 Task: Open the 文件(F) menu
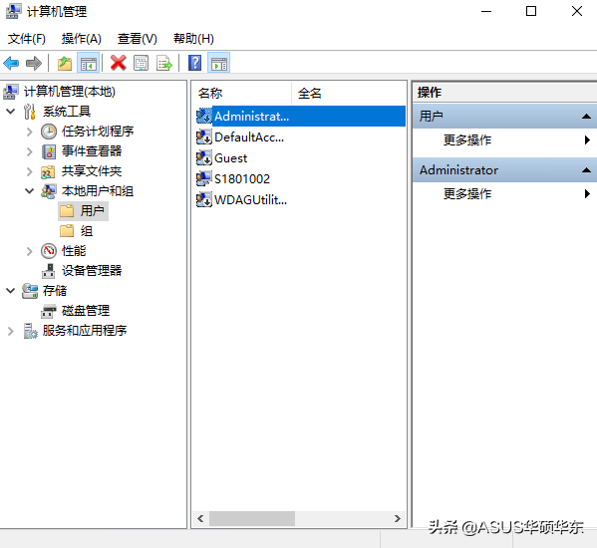click(x=27, y=39)
